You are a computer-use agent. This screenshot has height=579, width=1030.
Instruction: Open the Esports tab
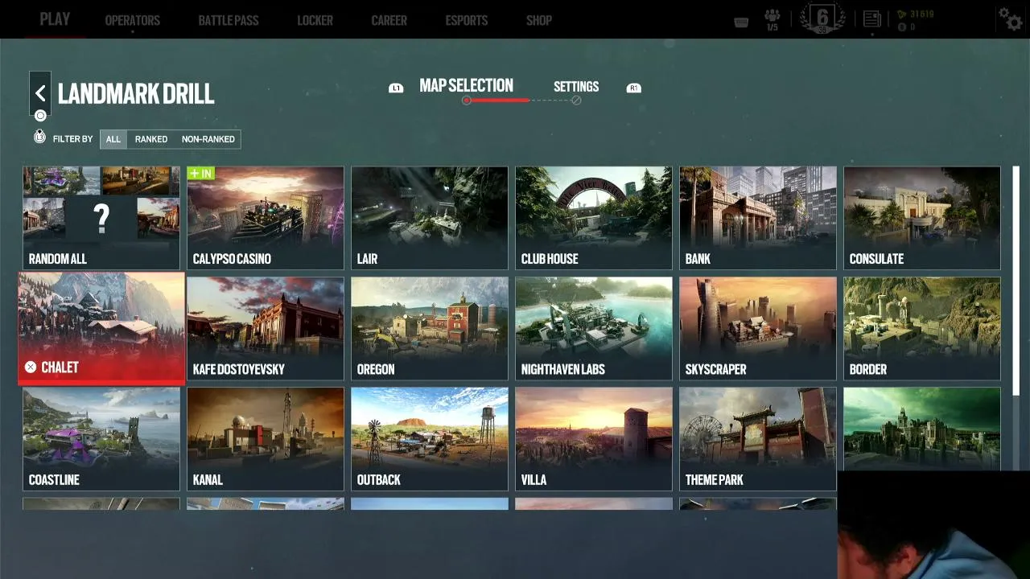467,21
